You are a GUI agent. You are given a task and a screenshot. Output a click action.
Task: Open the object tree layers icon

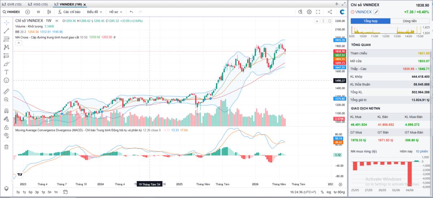click(6, 188)
